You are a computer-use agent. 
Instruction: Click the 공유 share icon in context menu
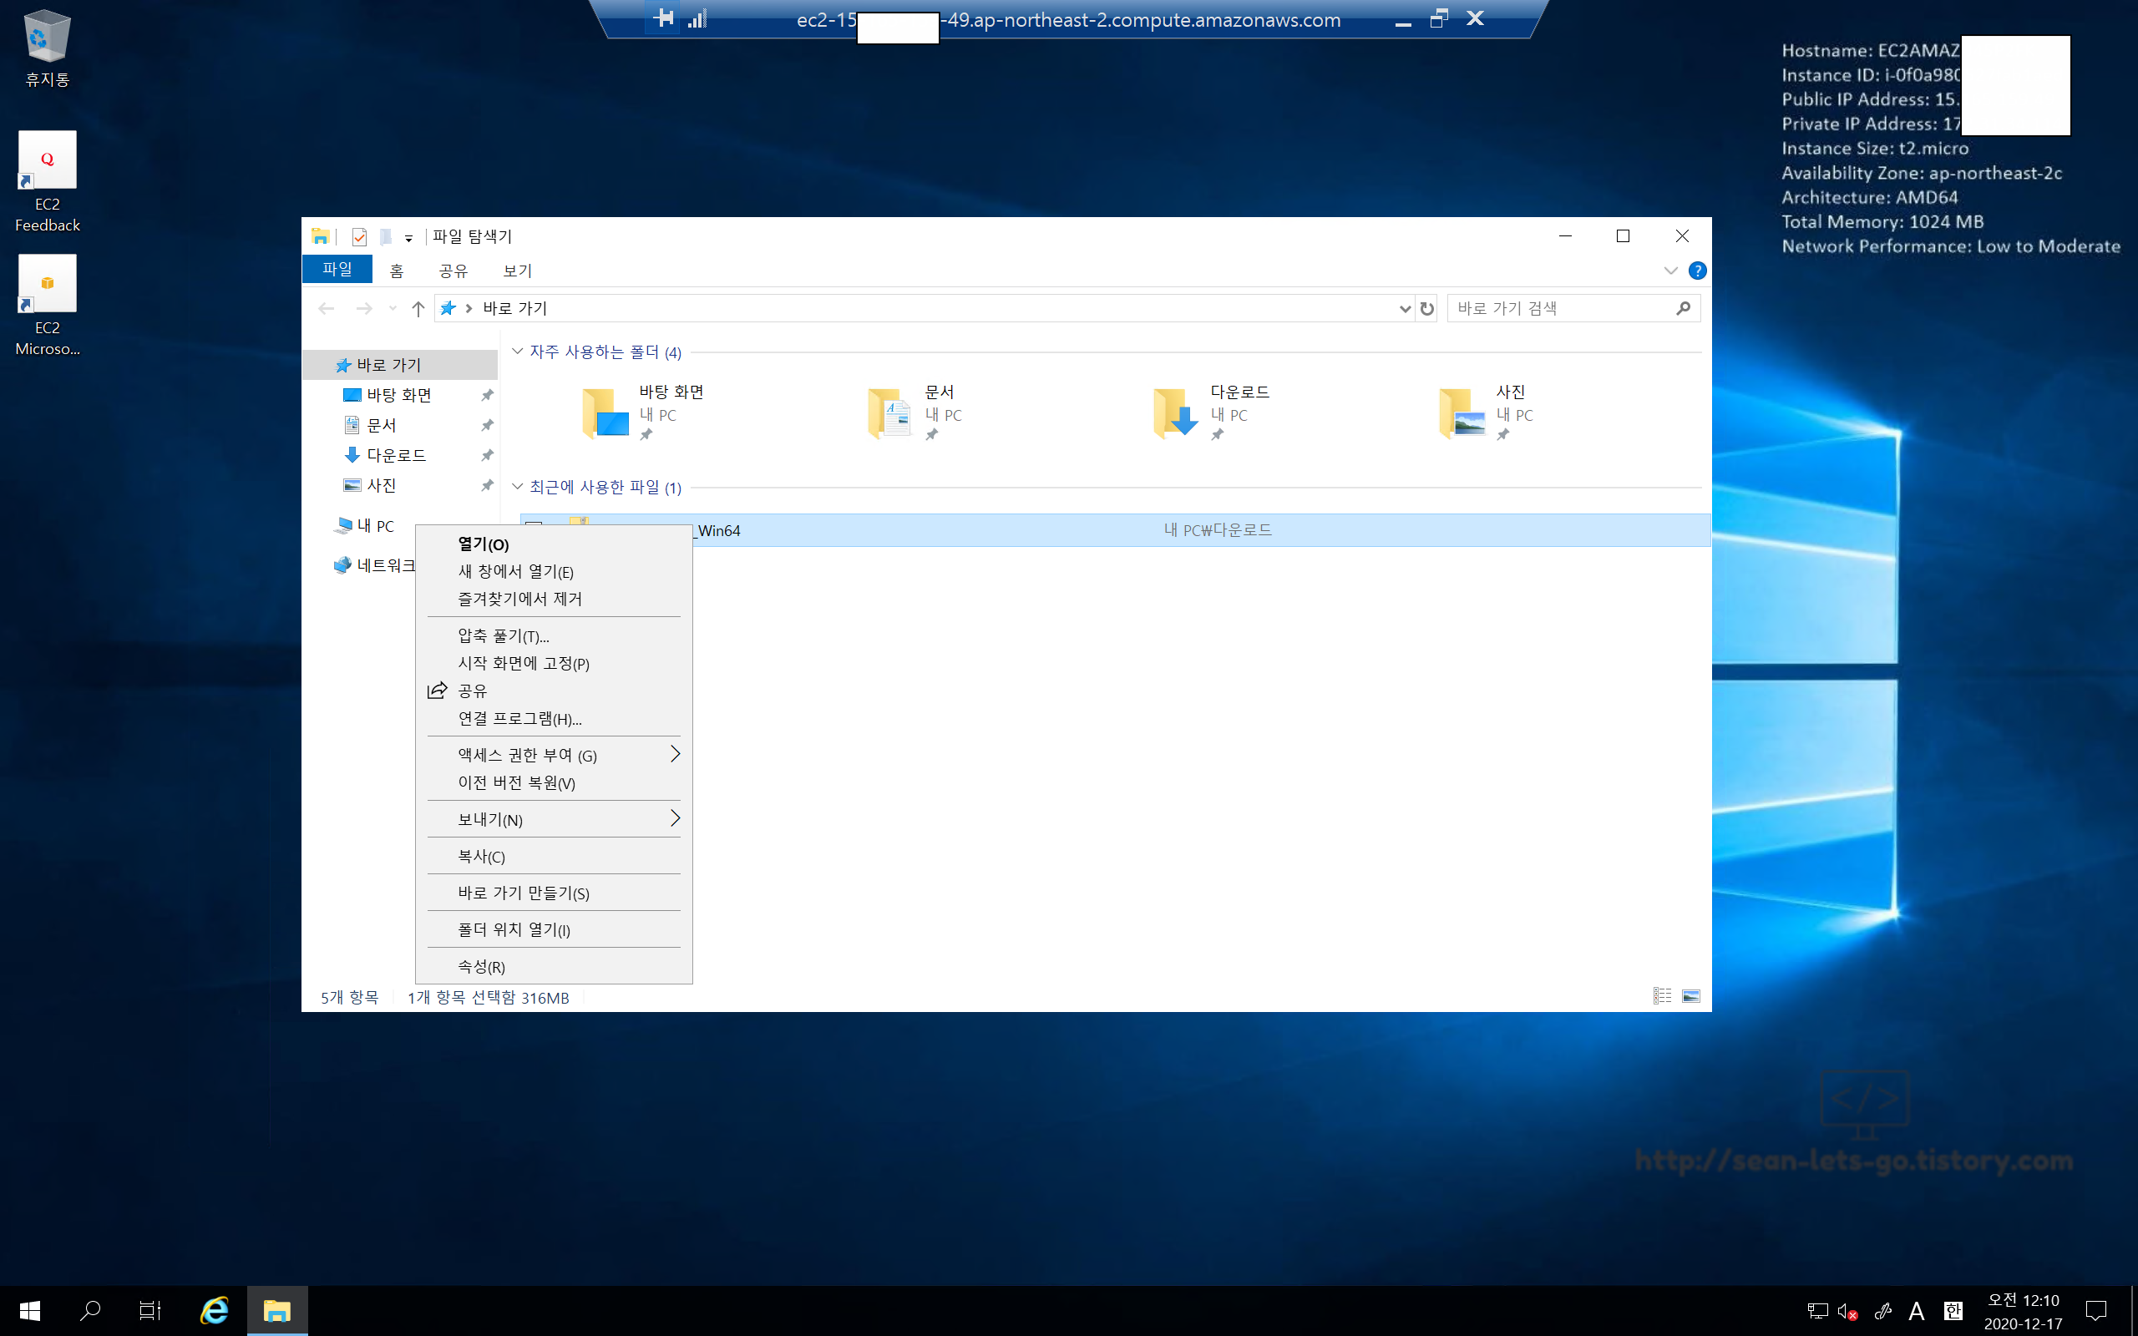click(438, 690)
